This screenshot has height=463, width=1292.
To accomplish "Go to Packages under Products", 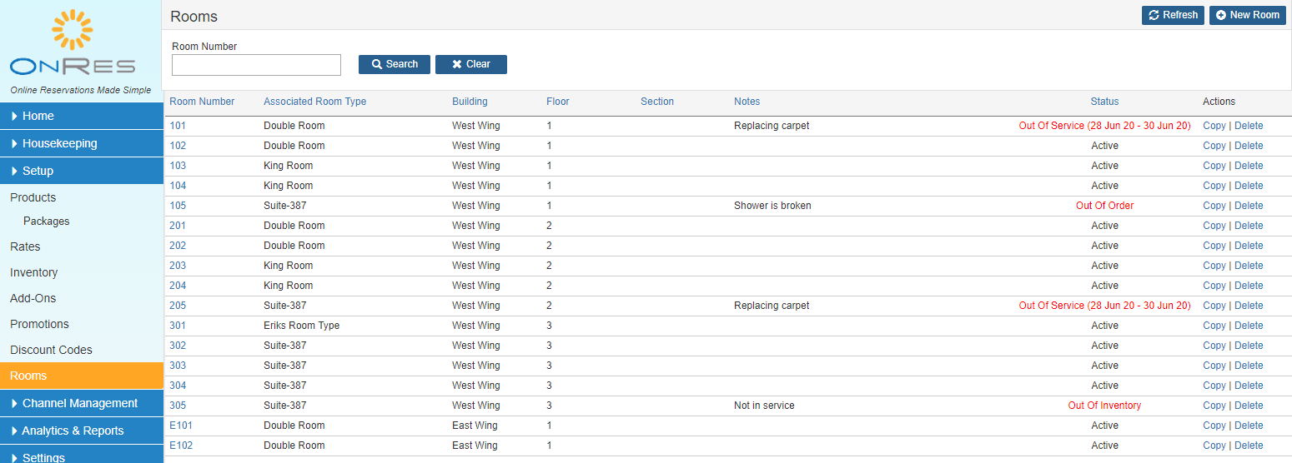I will pos(46,222).
